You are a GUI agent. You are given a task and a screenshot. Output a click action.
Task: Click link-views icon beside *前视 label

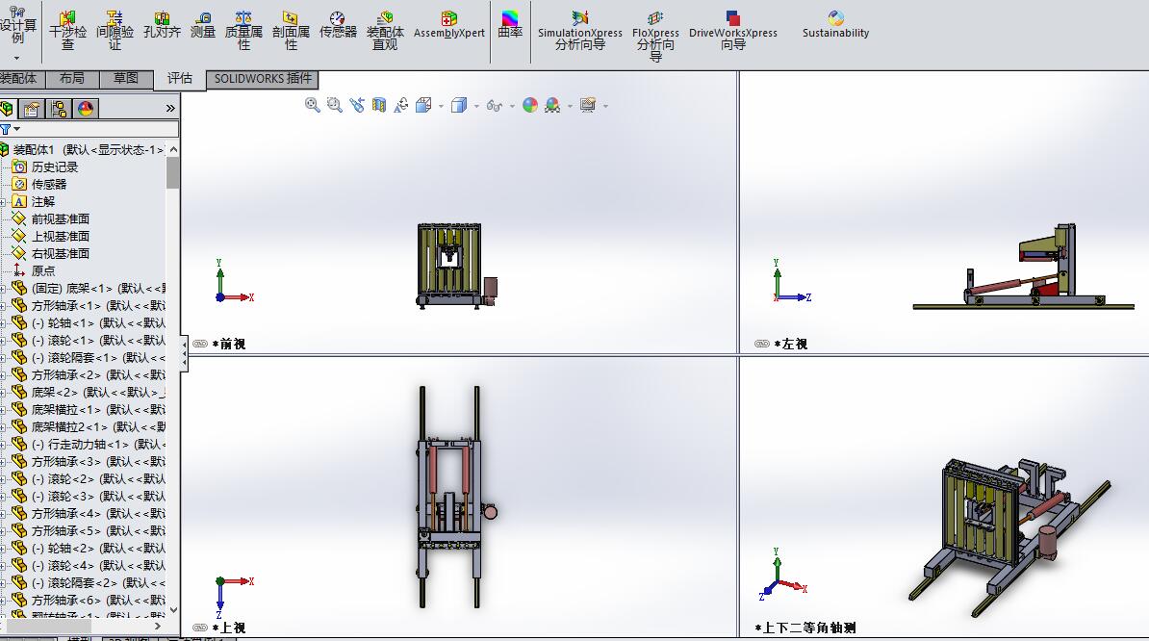200,344
